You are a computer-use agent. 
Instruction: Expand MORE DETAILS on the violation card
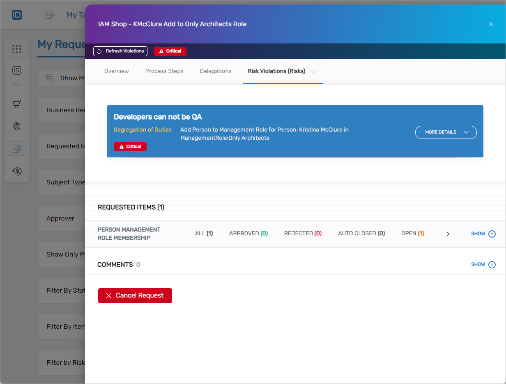[x=446, y=132]
